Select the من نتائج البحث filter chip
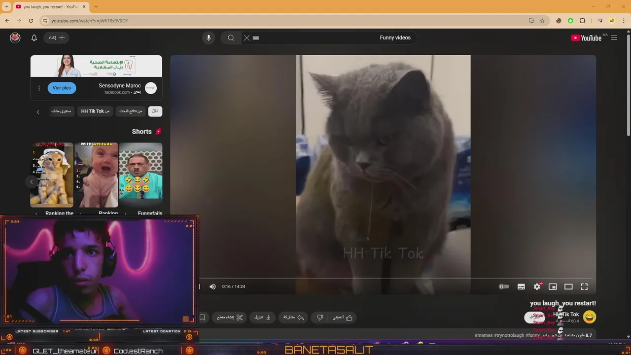The image size is (631, 355). [131, 111]
